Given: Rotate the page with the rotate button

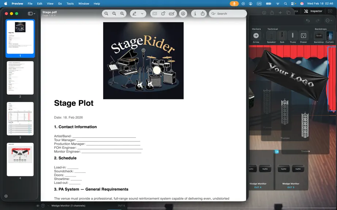Looking at the screenshot, I should coord(163,13).
